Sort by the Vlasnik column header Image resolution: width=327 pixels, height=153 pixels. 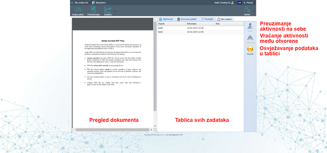(x=171, y=24)
